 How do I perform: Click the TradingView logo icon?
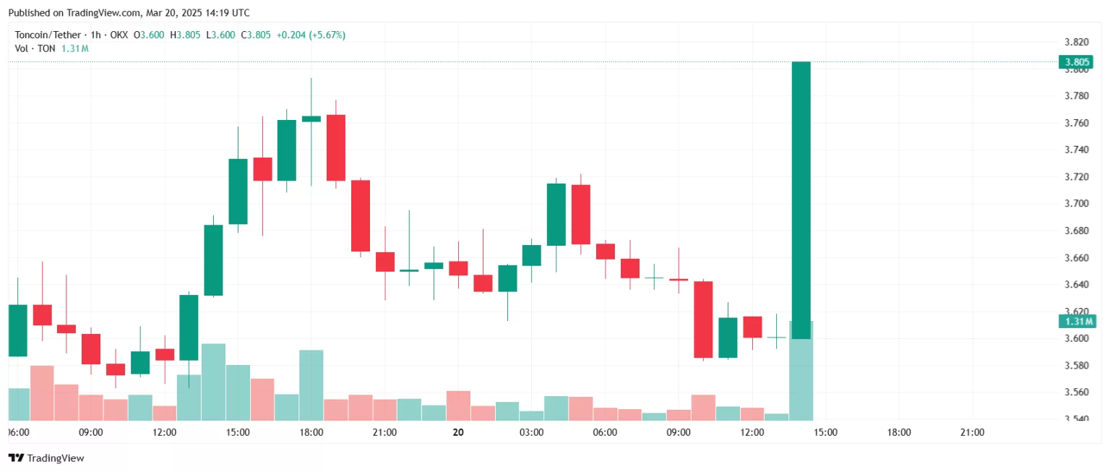[x=14, y=458]
